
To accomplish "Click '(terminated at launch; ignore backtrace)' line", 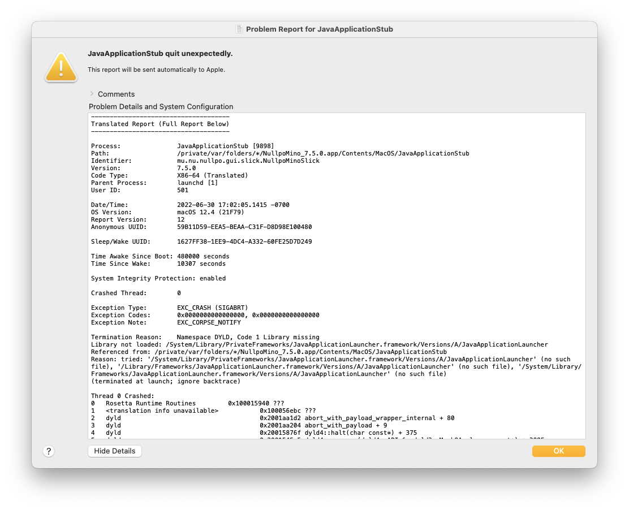I will [x=166, y=381].
